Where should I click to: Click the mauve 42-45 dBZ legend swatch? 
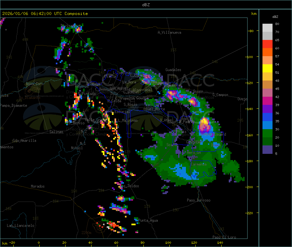pos(267,93)
